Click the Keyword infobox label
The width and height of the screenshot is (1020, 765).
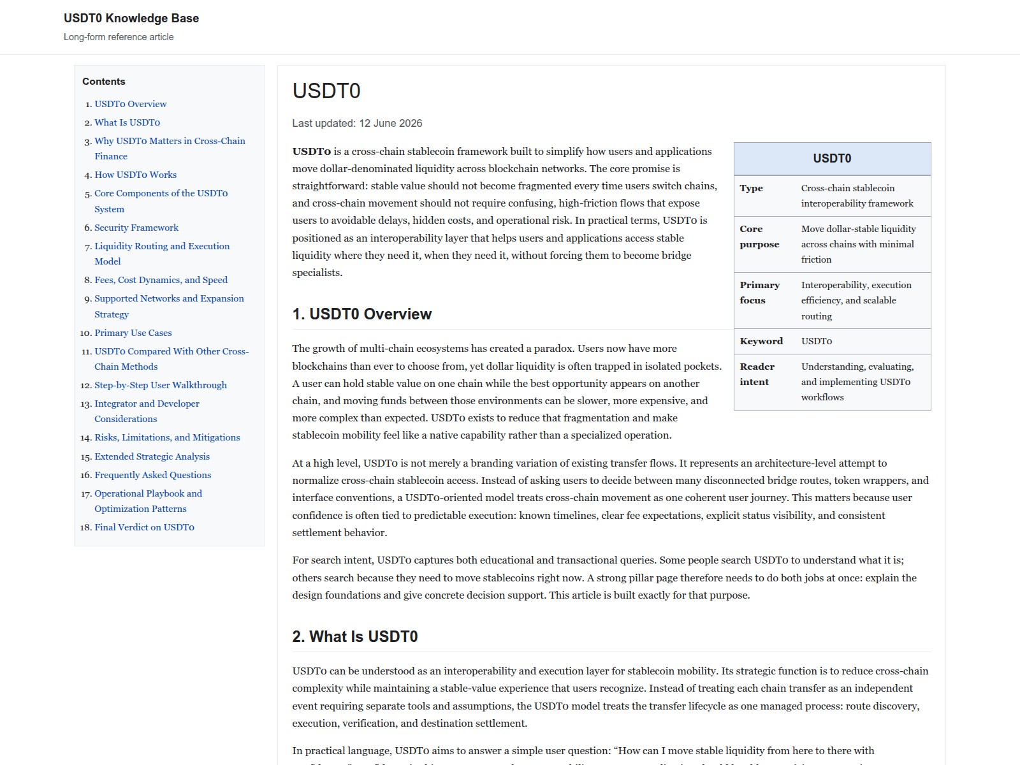[x=761, y=341]
